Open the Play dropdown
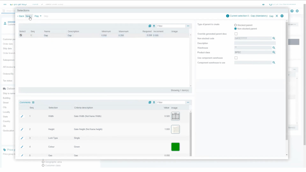Screen dimensions: 306x172 38,16
